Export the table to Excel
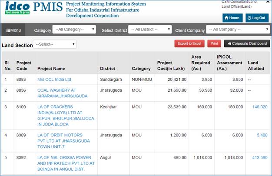 tap(189, 43)
